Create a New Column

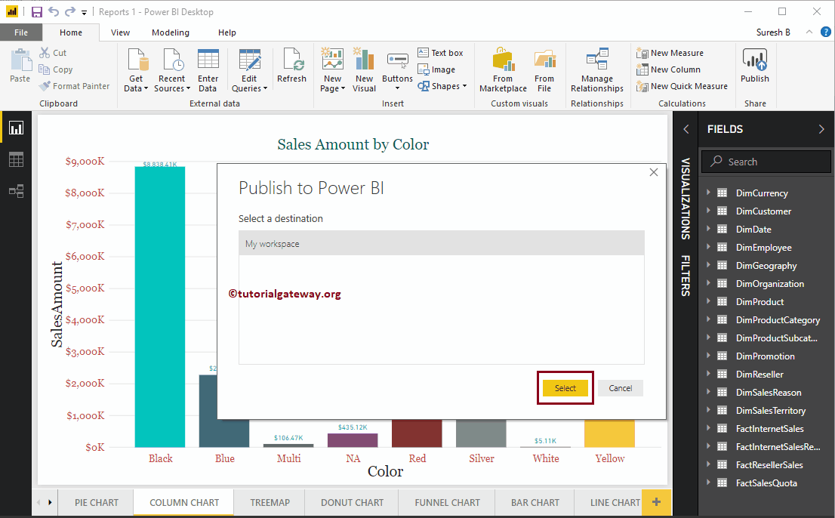668,69
